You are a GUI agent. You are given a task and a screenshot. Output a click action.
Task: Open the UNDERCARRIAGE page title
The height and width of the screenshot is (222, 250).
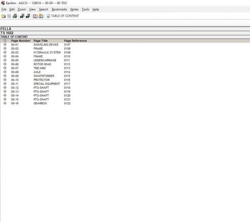pos(45,61)
